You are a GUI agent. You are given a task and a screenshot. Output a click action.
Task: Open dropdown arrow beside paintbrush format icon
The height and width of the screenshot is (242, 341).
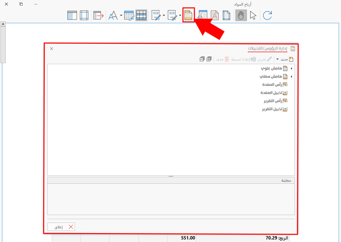click(x=180, y=16)
